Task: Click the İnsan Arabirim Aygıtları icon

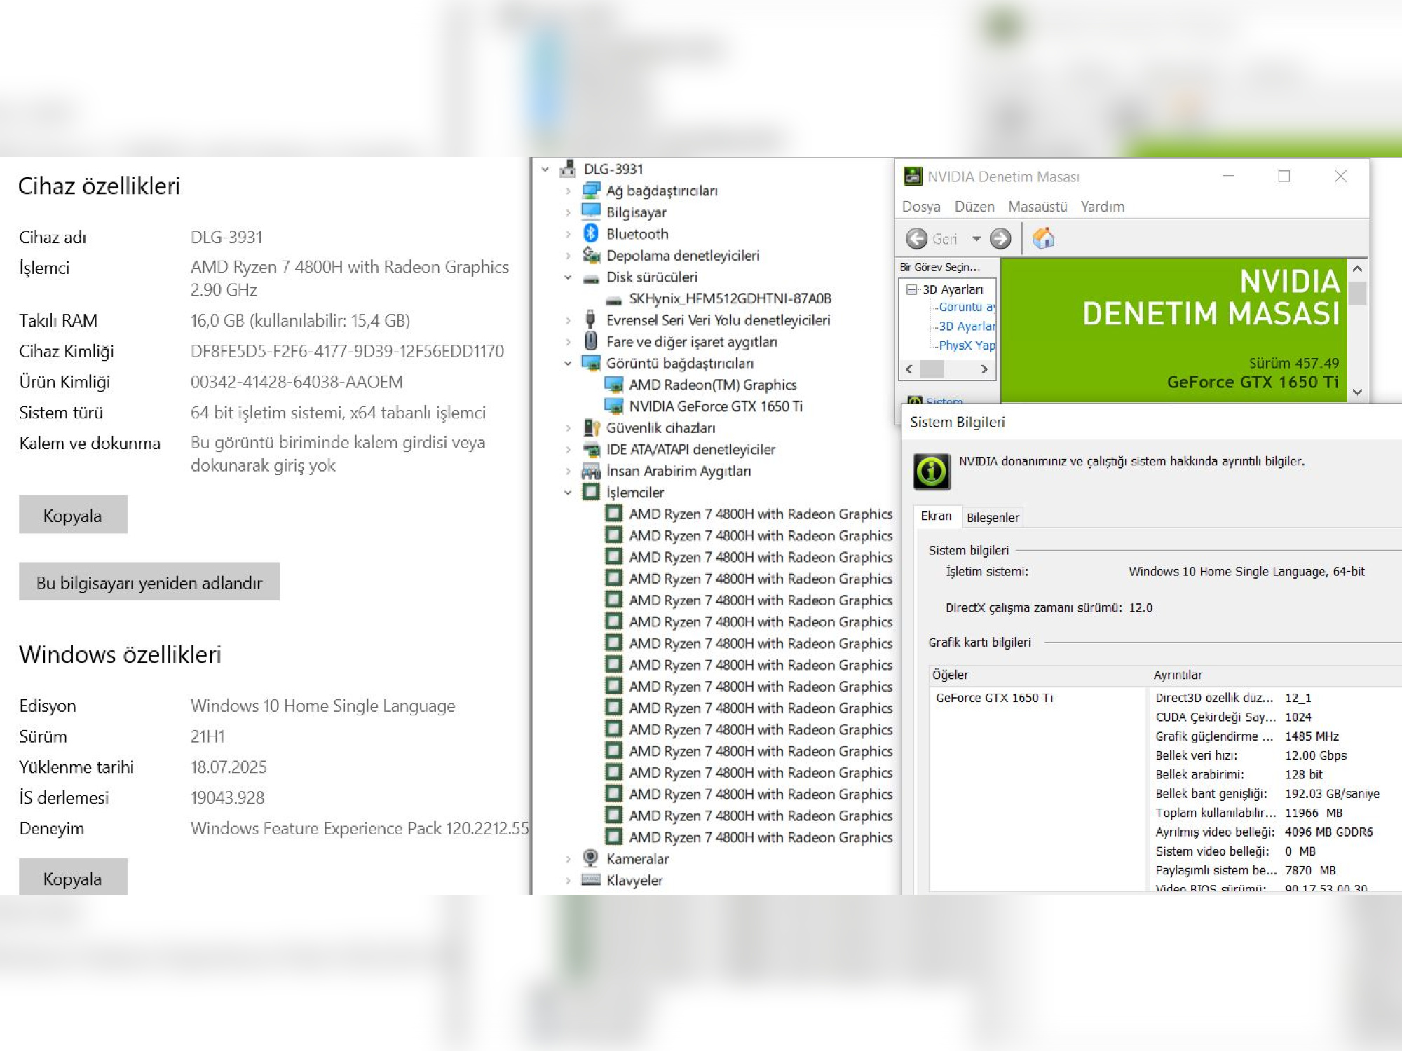Action: pos(591,471)
